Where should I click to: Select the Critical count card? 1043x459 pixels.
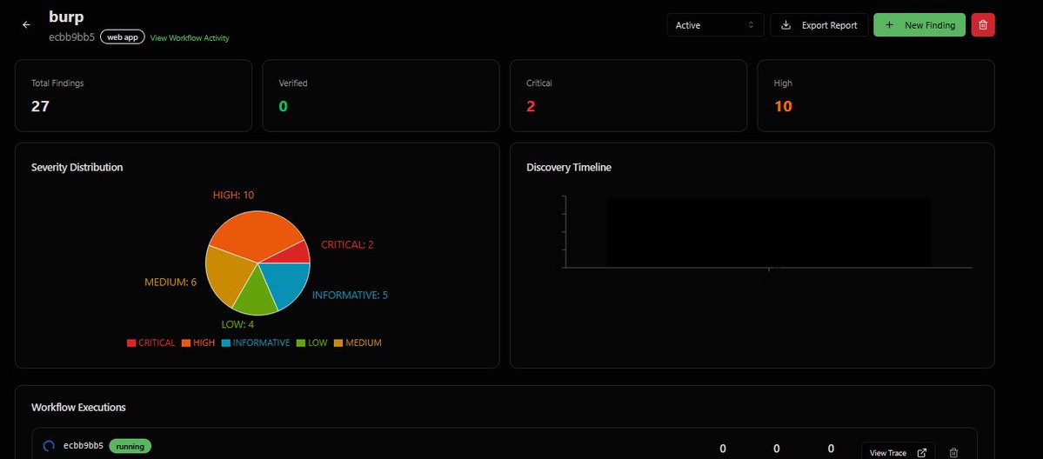coord(629,96)
